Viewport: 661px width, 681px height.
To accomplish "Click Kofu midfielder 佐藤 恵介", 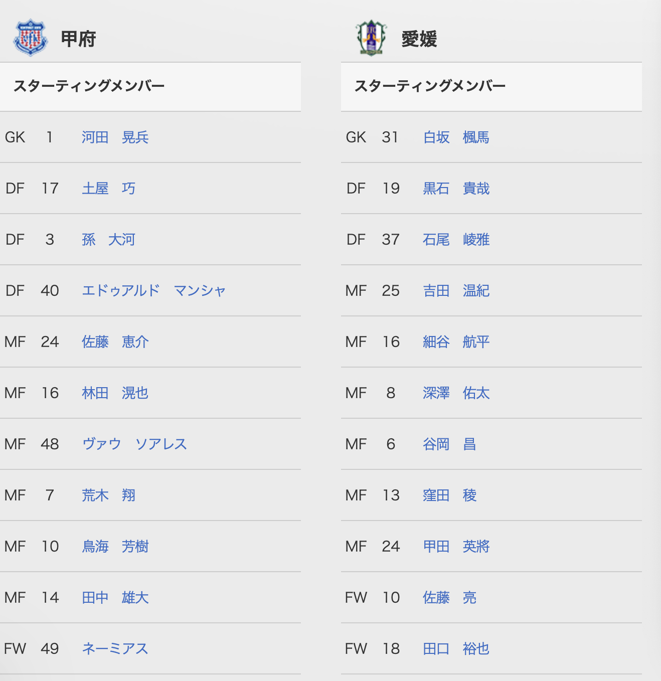I will click(x=115, y=342).
